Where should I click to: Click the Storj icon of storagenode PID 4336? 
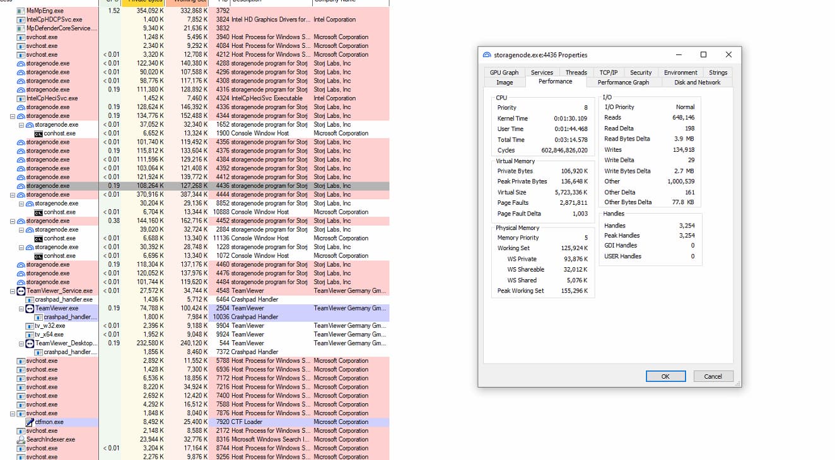(21, 107)
